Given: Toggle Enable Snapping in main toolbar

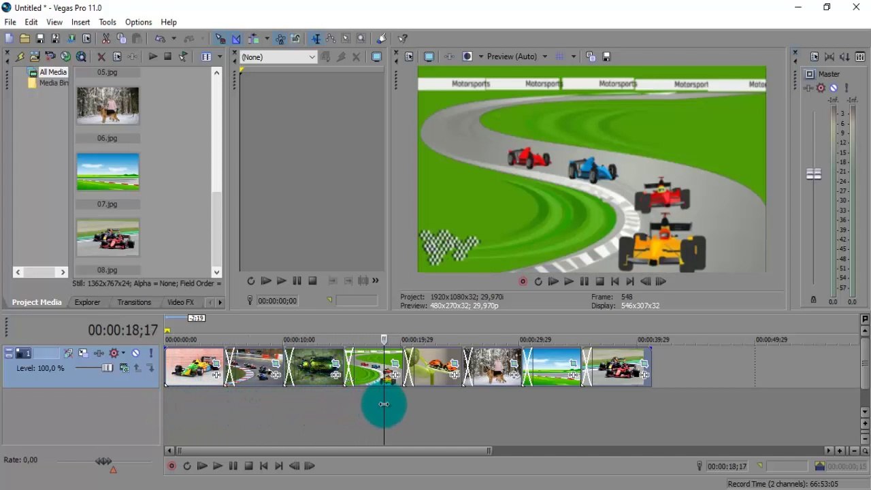Looking at the screenshot, I should [220, 39].
